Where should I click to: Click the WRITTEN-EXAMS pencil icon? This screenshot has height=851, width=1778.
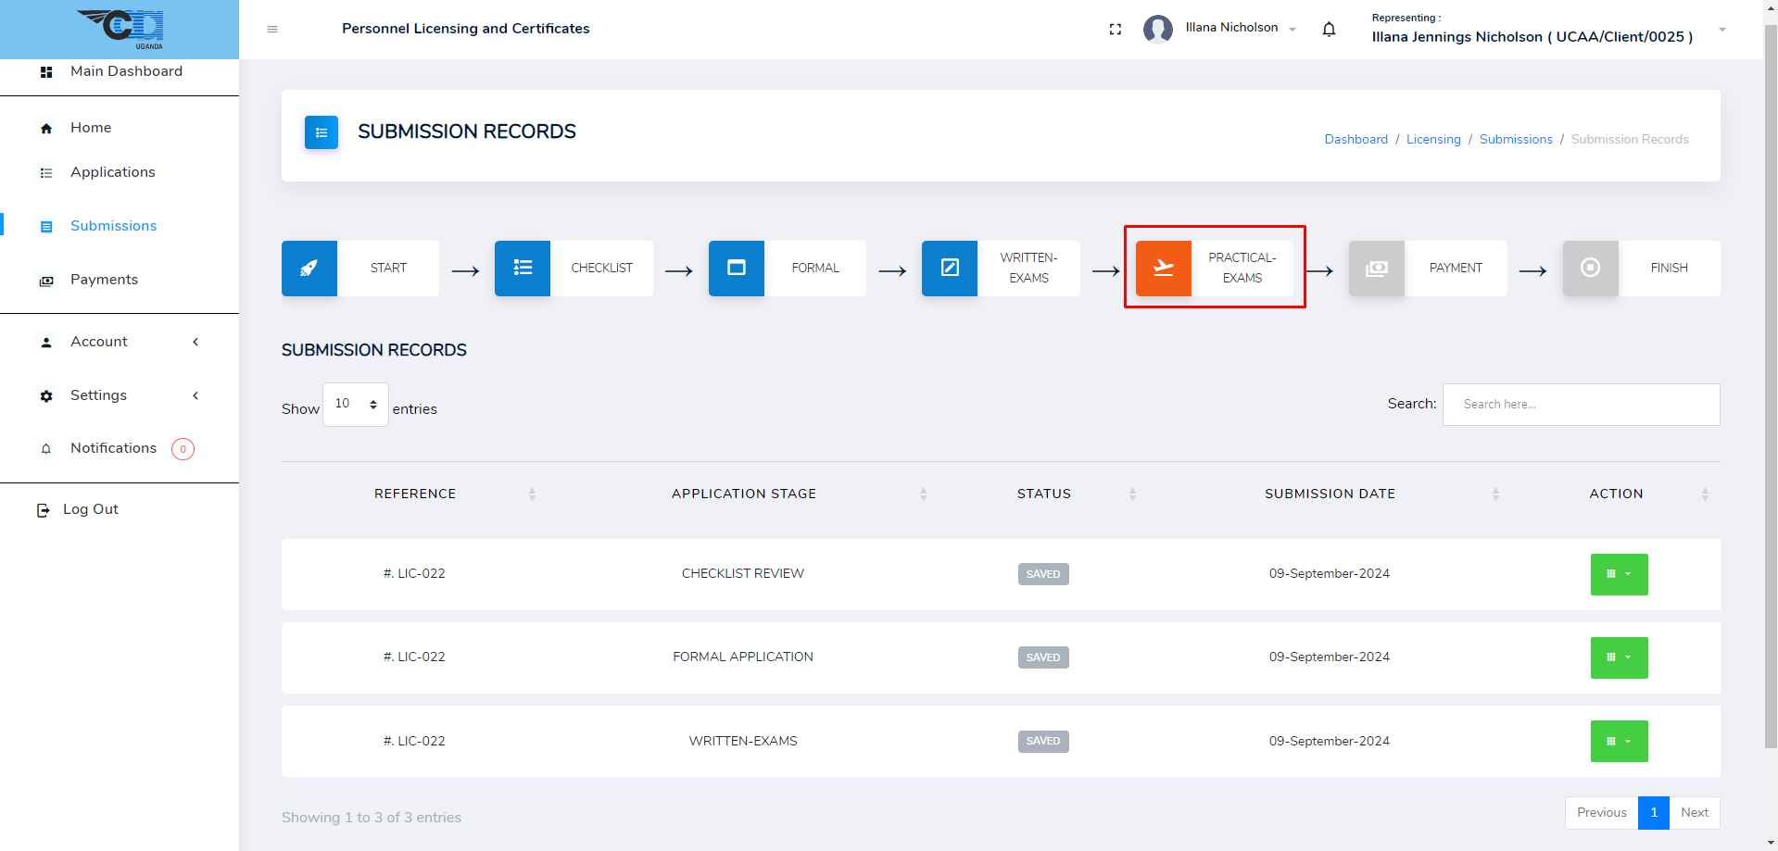[x=950, y=268]
